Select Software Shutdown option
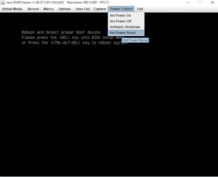The width and height of the screenshot is (218, 177). (126, 27)
